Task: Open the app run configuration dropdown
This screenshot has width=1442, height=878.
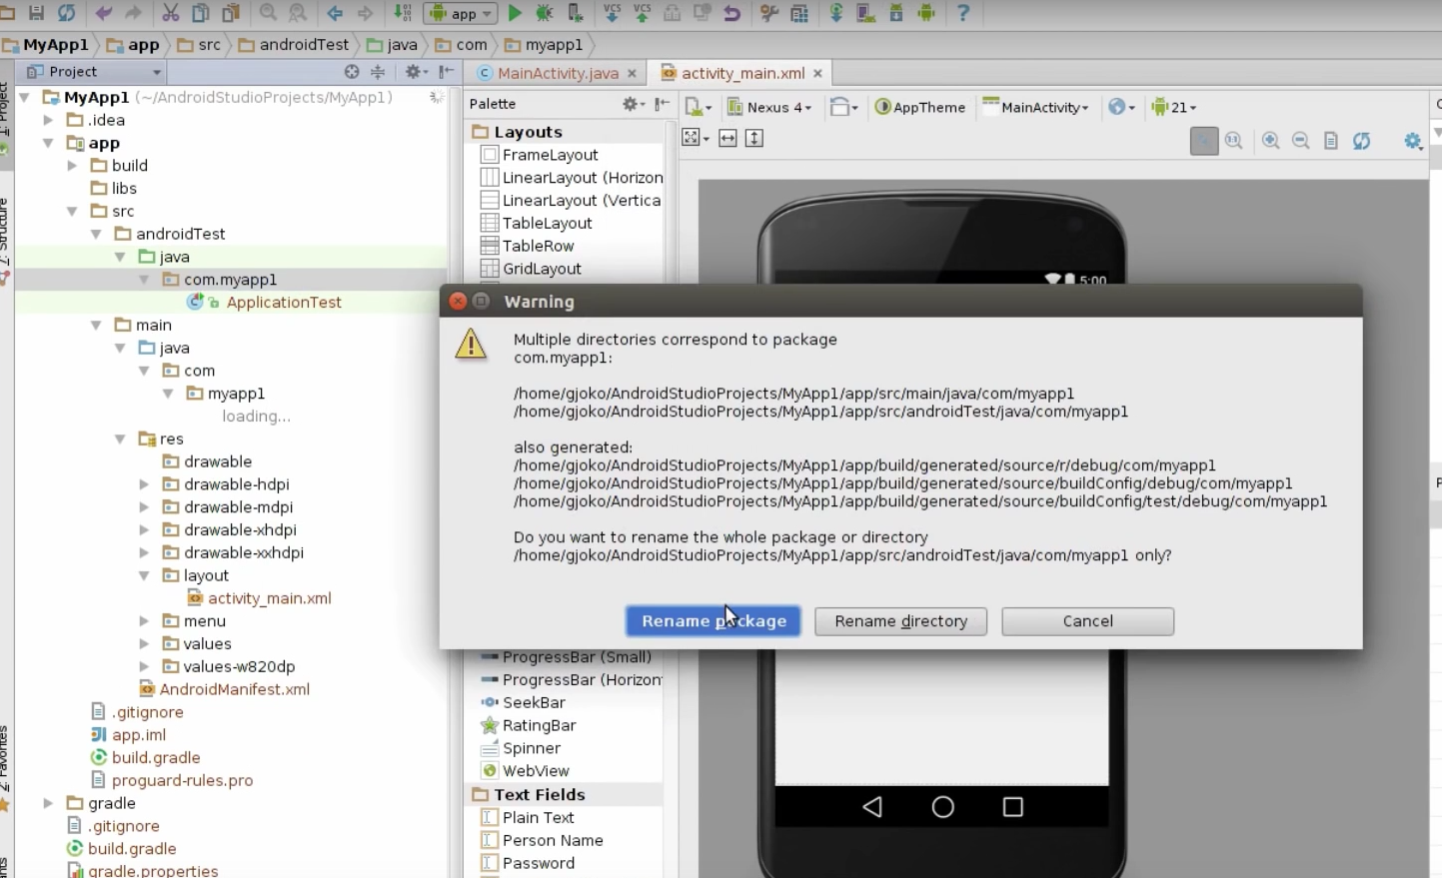Action: coord(461,13)
